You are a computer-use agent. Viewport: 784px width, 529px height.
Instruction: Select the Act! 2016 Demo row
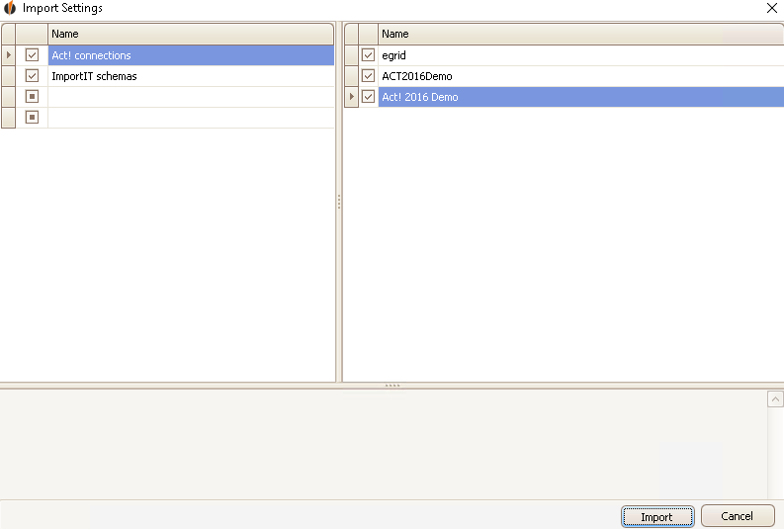point(581,97)
